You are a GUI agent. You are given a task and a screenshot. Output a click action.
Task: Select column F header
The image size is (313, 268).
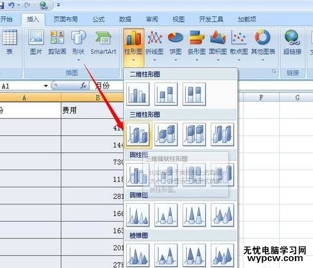pyautogui.click(x=261, y=97)
